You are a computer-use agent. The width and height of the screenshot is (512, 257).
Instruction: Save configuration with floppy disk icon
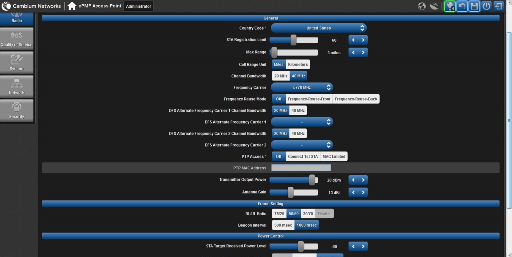474,6
